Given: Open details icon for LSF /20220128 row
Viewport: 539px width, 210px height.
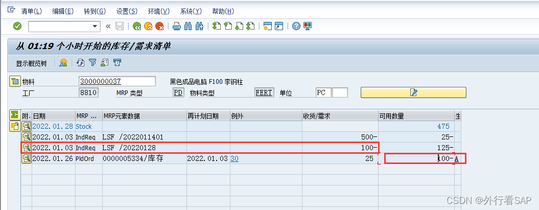Looking at the screenshot, I should 27,148.
